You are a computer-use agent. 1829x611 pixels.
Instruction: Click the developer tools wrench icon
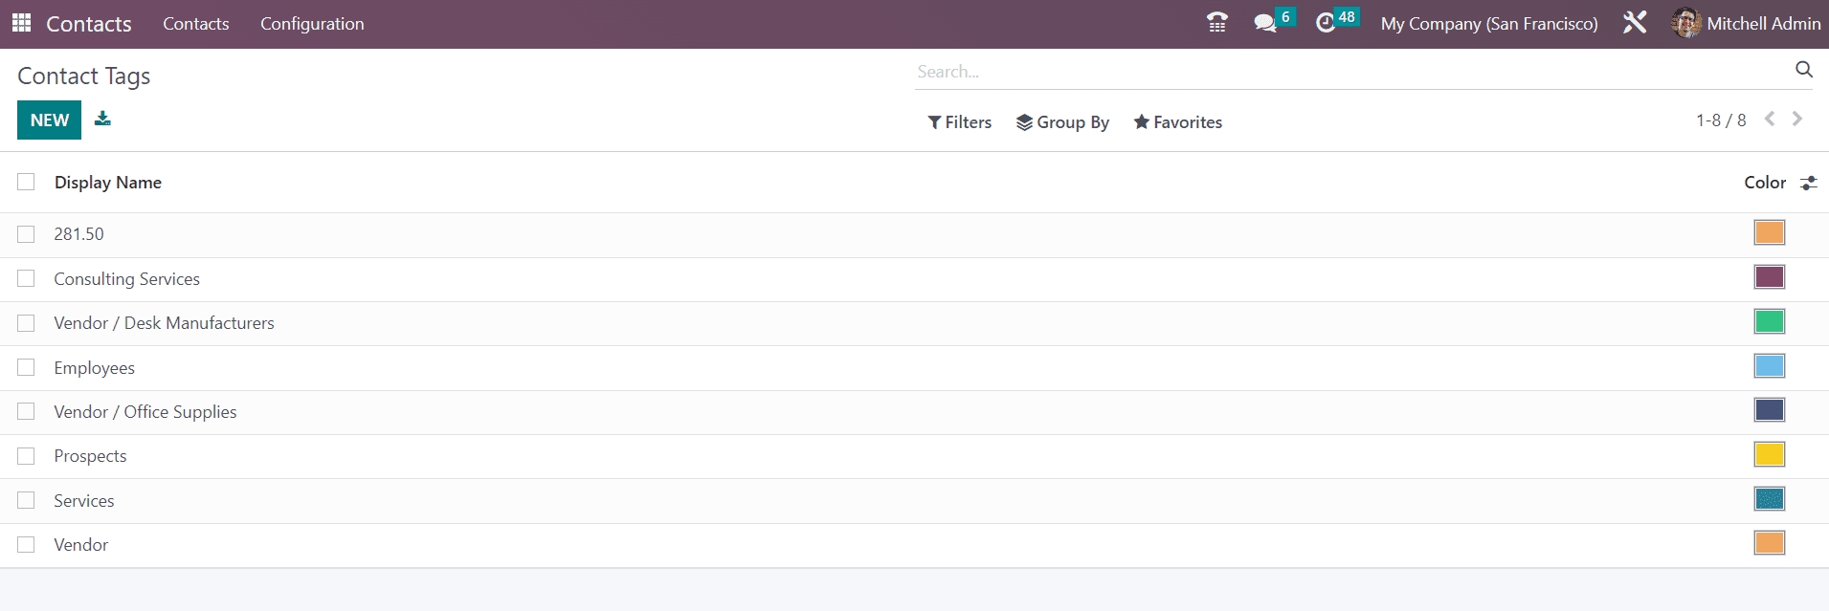click(1635, 23)
